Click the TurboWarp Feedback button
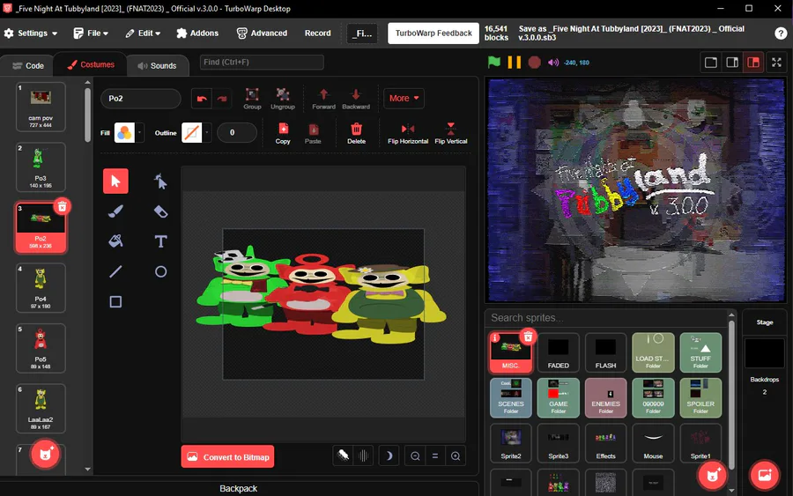This screenshot has width=793, height=496. [434, 33]
